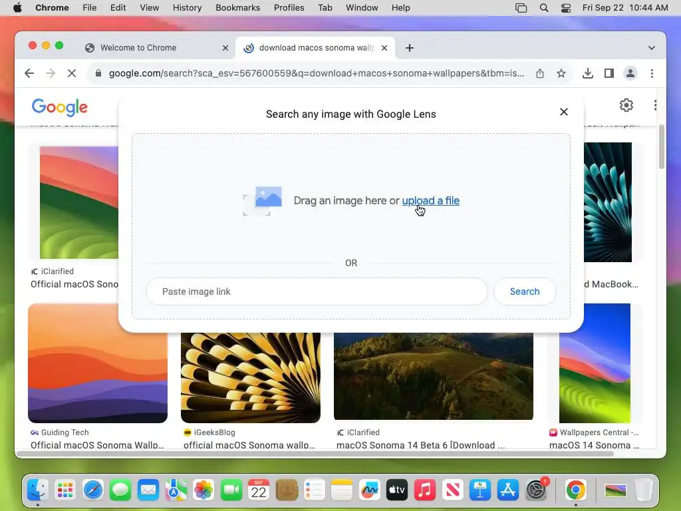The height and width of the screenshot is (511, 681).
Task: Launch Safari from the Dock
Action: (x=93, y=490)
